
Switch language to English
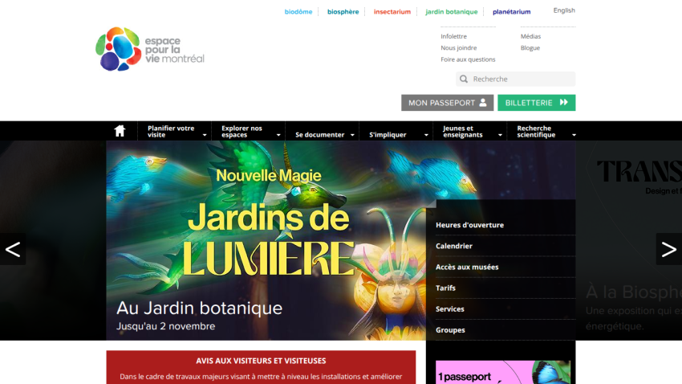tap(564, 10)
